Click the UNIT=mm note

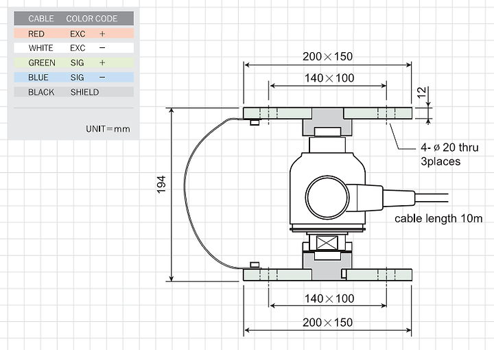[x=108, y=129]
